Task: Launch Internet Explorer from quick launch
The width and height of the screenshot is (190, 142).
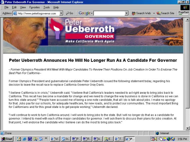Action: [24, 139]
